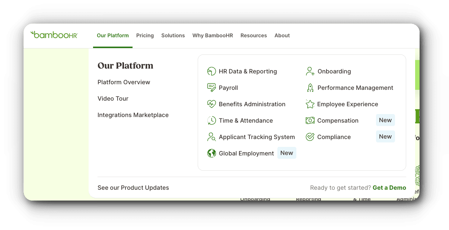Open the Resources menu

(254, 35)
